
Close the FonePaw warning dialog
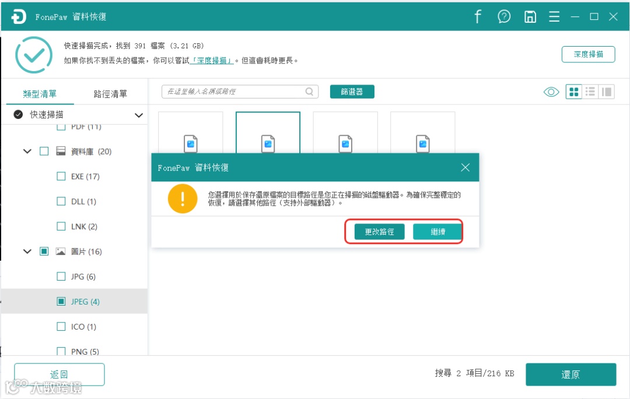[465, 167]
